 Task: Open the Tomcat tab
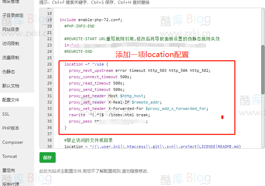click(10, 156)
